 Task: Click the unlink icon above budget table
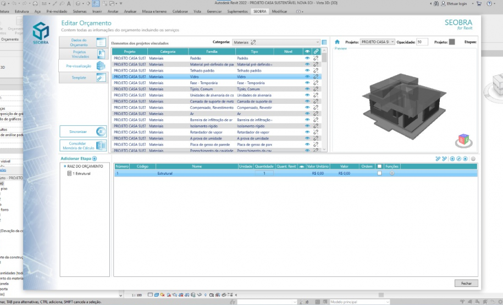pos(444,159)
